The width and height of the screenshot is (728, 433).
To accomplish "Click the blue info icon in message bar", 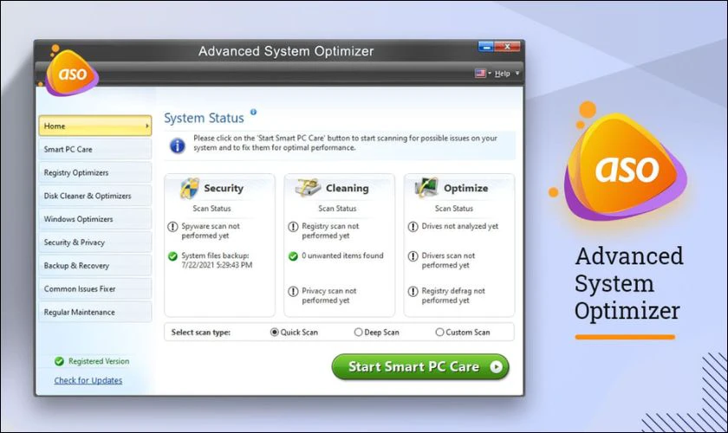I will click(x=177, y=144).
